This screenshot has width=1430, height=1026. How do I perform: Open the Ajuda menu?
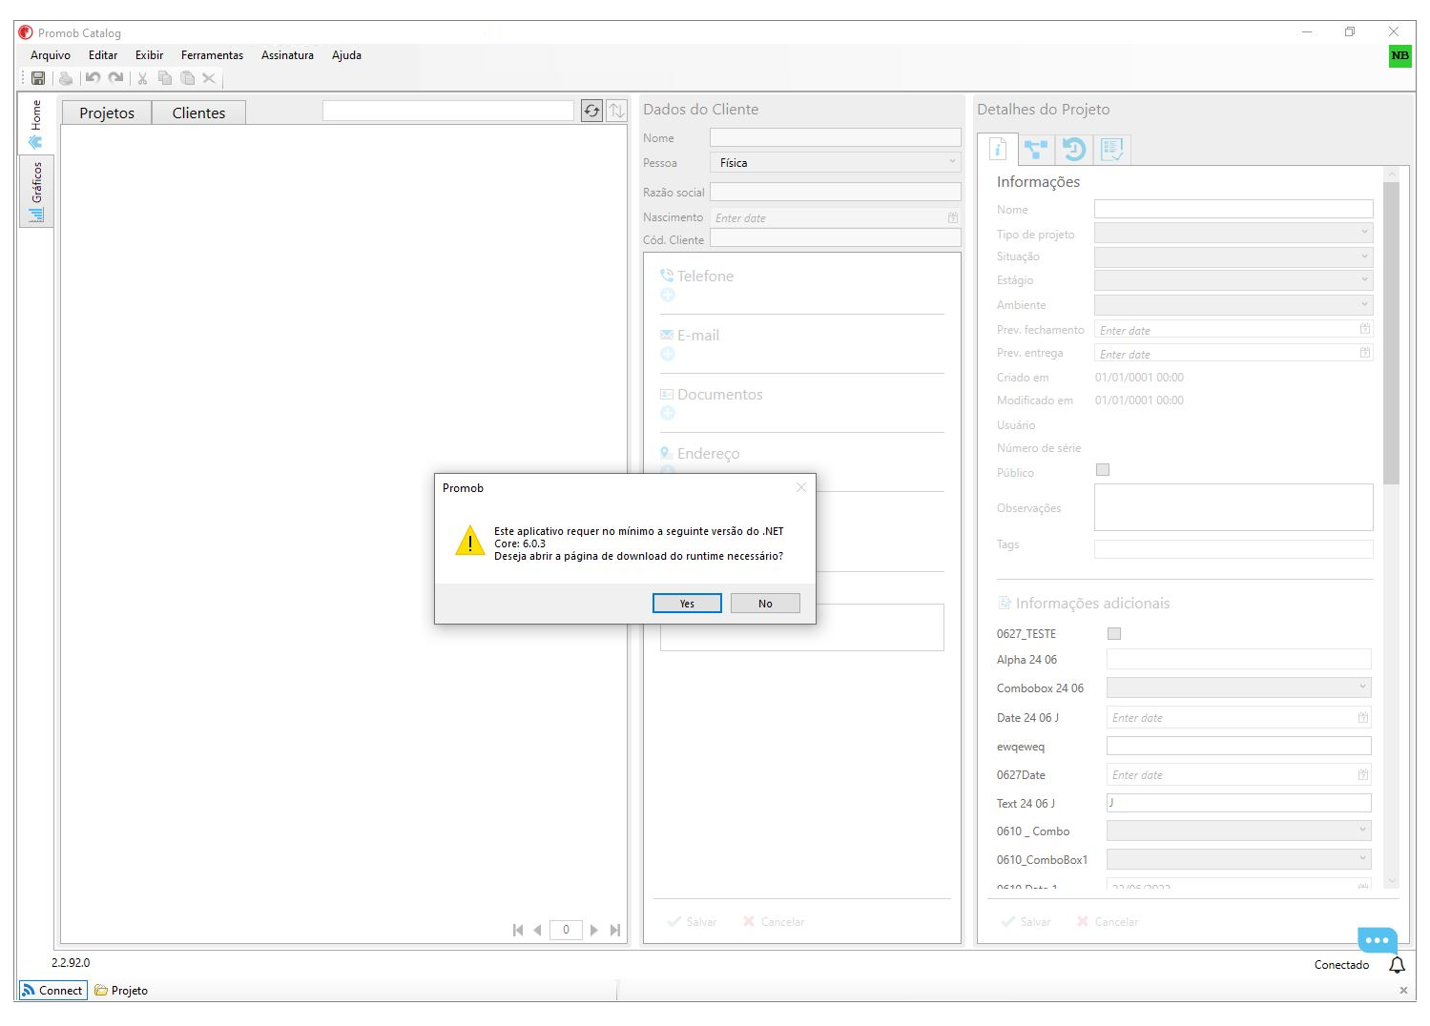coord(346,55)
